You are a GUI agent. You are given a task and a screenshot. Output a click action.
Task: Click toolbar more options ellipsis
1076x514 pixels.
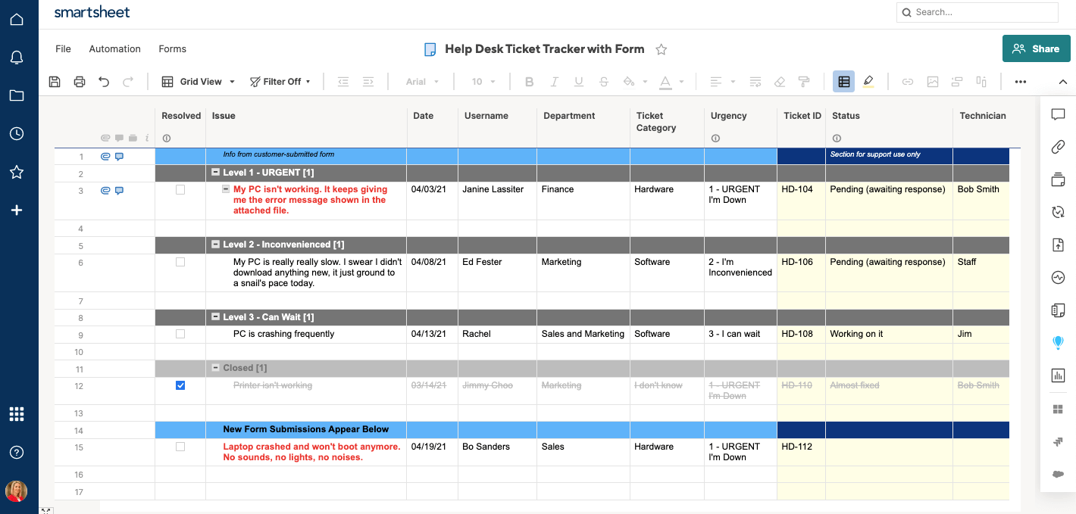click(1021, 82)
